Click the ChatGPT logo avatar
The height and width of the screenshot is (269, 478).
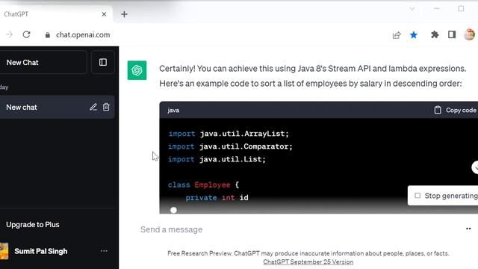[x=137, y=70]
